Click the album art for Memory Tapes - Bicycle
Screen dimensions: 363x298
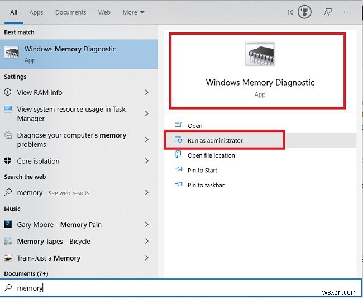tap(8, 241)
